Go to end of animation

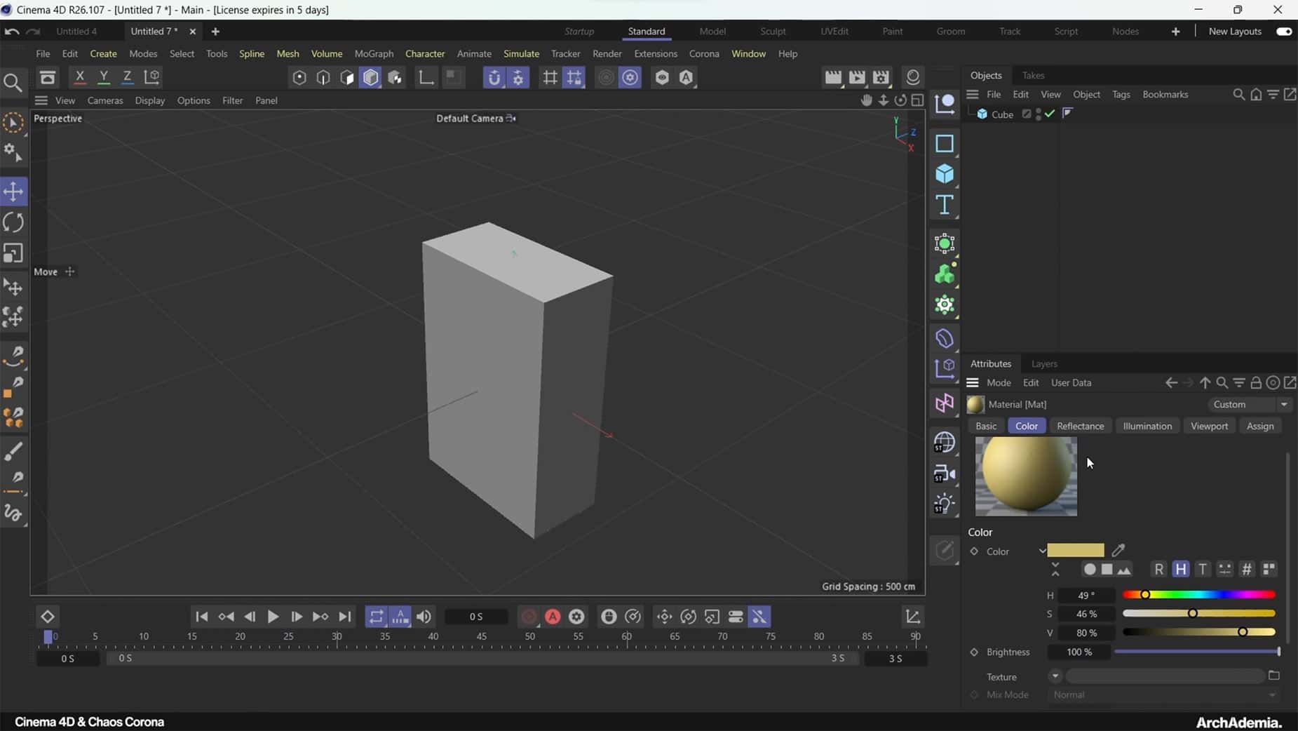coord(344,617)
